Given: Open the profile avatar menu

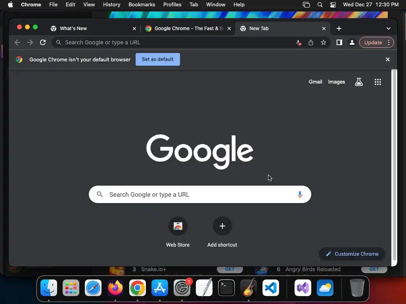Looking at the screenshot, I should [x=352, y=42].
